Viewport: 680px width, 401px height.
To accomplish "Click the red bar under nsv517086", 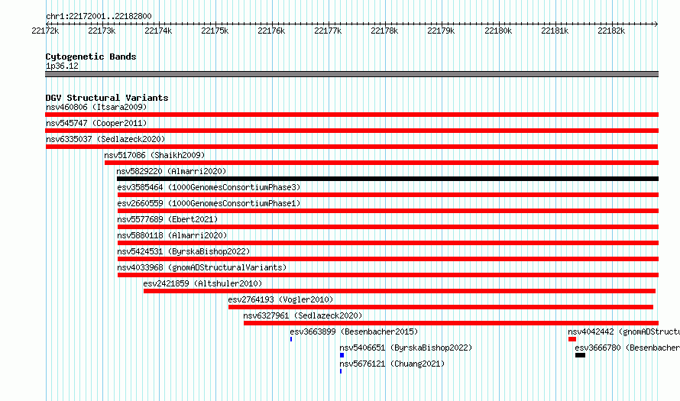I will 381,163.
